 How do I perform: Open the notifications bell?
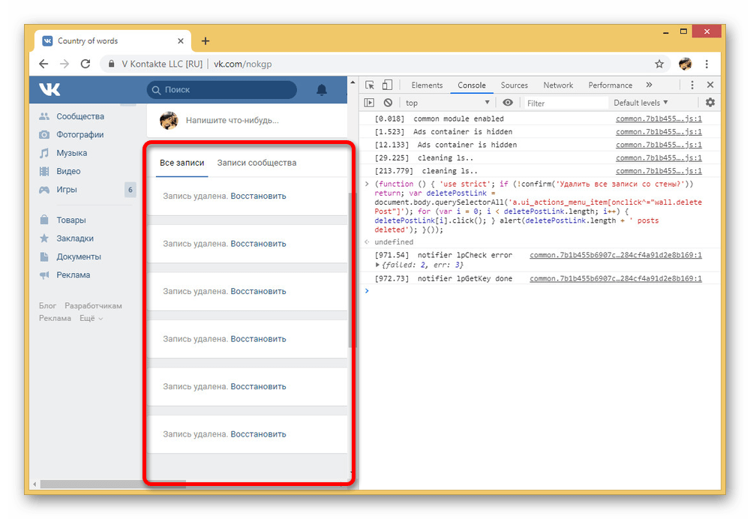322,90
